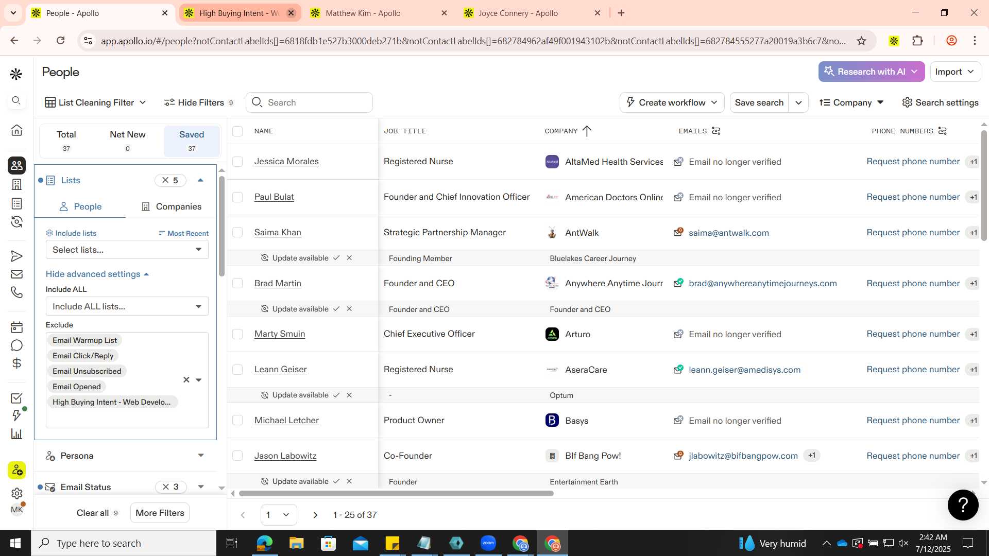The height and width of the screenshot is (556, 989).
Task: Open Workflows via lightning bolt sidebar icon
Action: pyautogui.click(x=16, y=415)
